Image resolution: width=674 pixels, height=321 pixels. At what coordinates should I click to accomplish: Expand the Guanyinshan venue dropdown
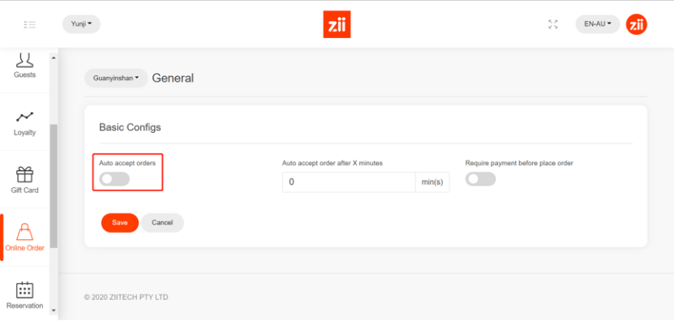(116, 78)
